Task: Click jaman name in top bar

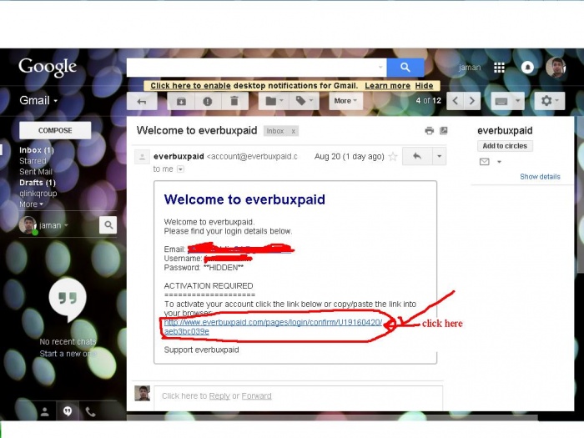Action: [470, 68]
